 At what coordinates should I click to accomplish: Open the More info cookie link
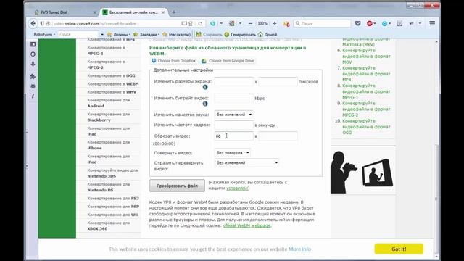[x=299, y=249]
